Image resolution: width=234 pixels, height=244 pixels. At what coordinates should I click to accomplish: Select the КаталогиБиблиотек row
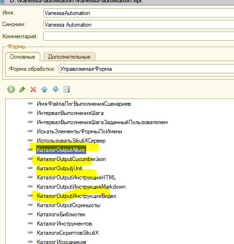[61, 214]
